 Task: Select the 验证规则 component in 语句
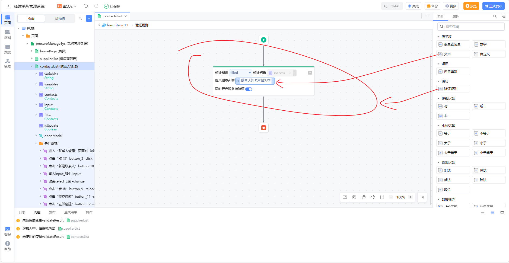(x=453, y=89)
